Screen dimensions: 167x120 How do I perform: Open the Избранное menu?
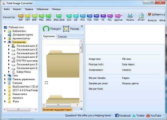[42, 9]
